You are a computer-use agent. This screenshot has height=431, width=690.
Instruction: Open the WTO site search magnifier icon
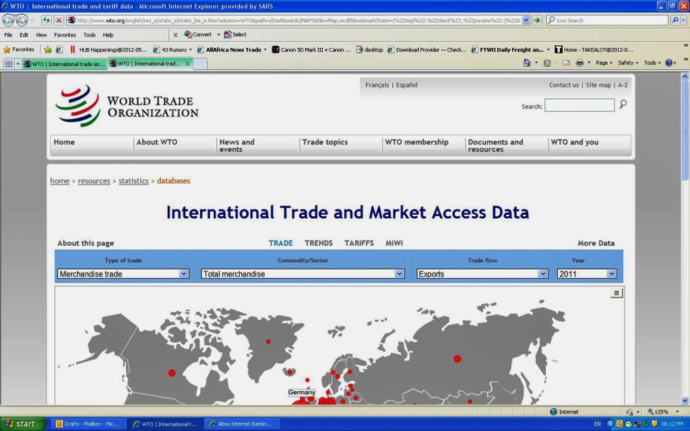click(x=621, y=105)
